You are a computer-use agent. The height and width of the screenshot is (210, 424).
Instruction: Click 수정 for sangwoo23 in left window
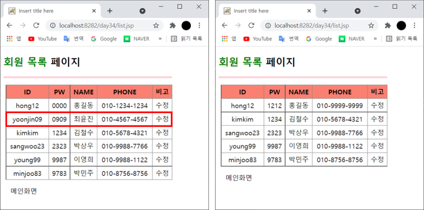162,146
